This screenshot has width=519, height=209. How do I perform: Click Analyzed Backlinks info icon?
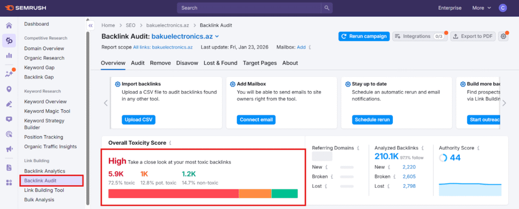coord(422,148)
